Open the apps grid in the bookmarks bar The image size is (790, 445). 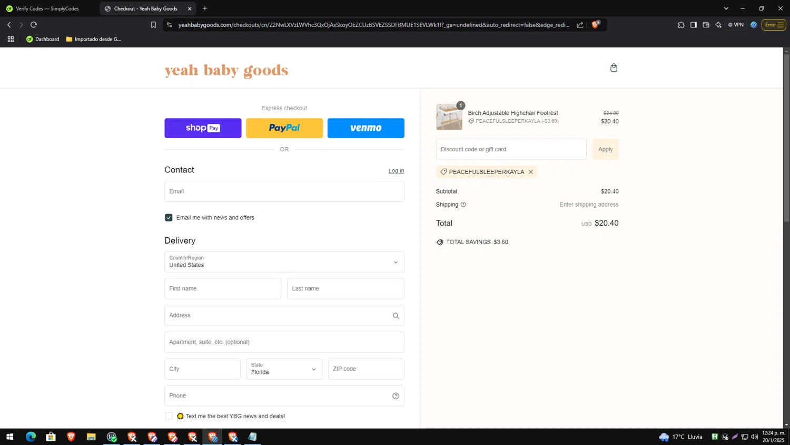tap(11, 39)
